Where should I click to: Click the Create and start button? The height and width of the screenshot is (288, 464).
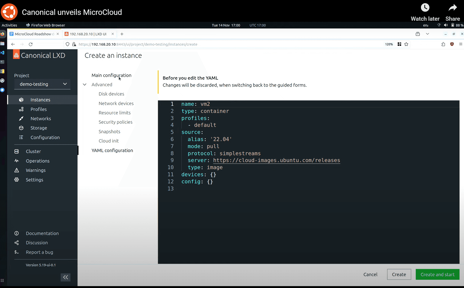[437, 274]
